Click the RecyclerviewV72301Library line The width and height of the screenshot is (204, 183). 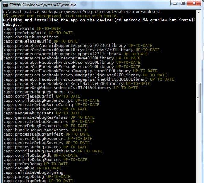coord(81,50)
